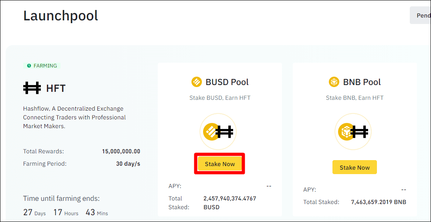Click the Launchpool page heading
Viewport: 431px width, 222px height.
click(x=60, y=16)
